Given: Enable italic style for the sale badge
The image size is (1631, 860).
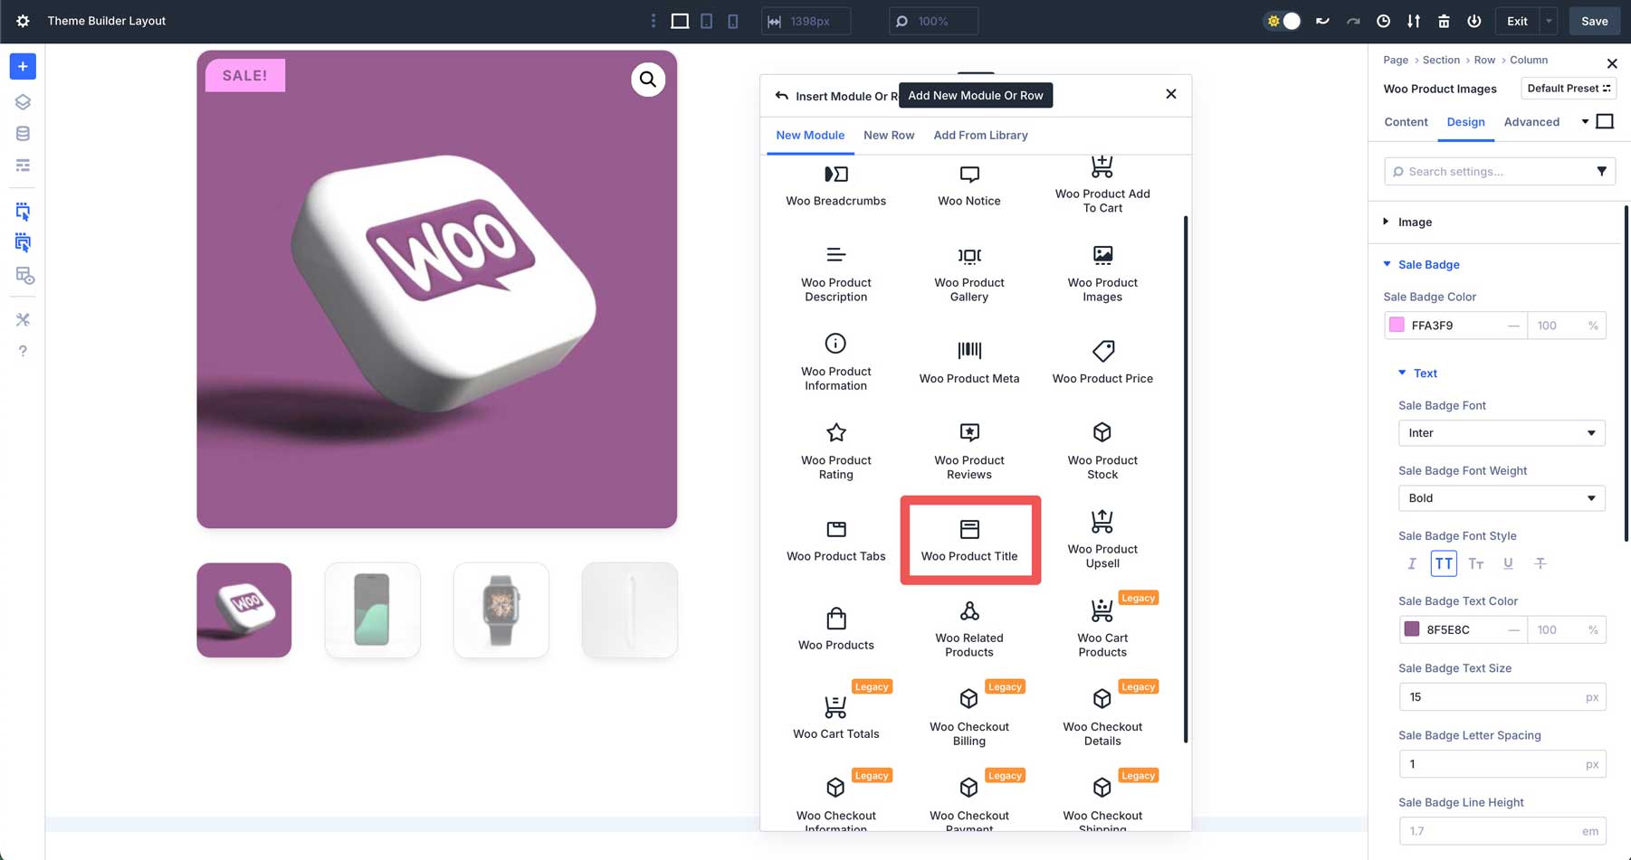Looking at the screenshot, I should (1412, 562).
